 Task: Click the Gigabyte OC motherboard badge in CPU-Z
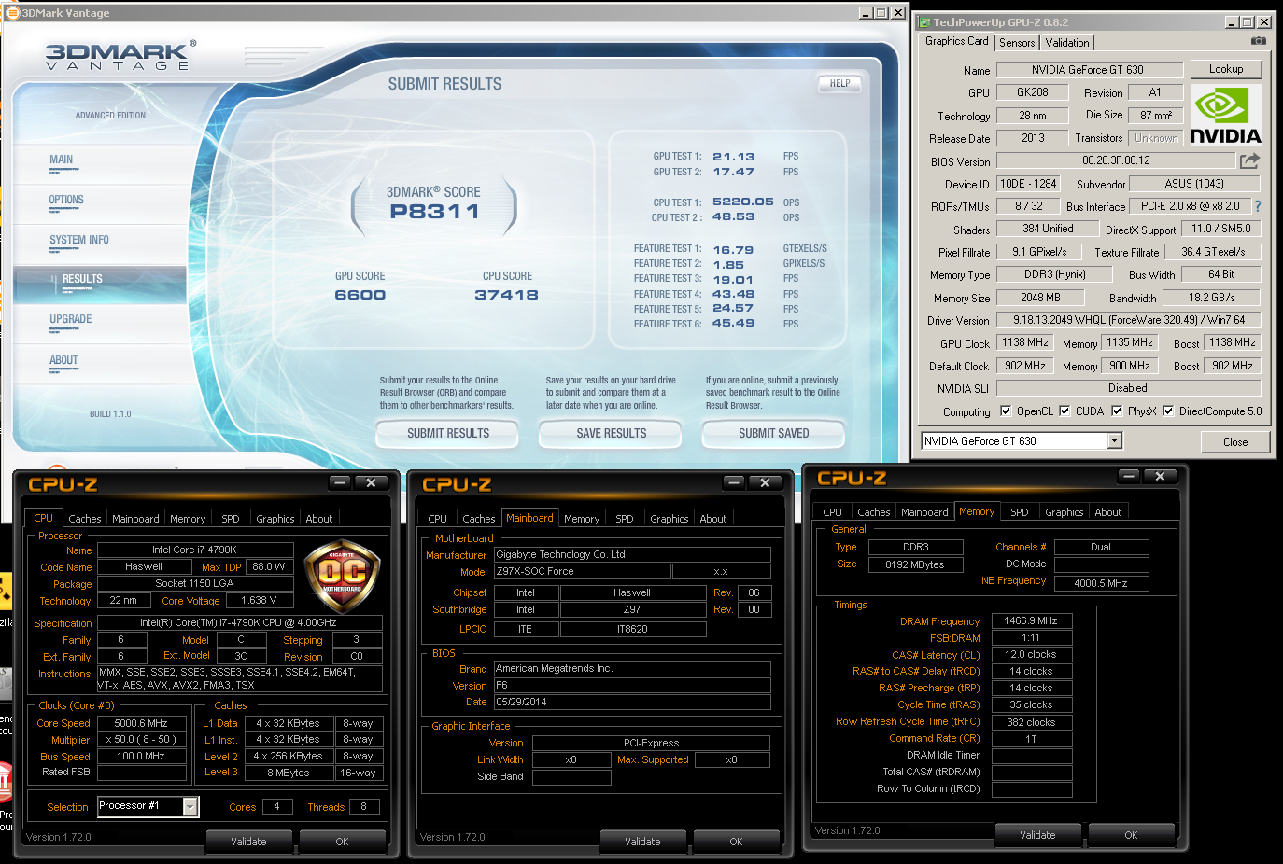coord(342,575)
